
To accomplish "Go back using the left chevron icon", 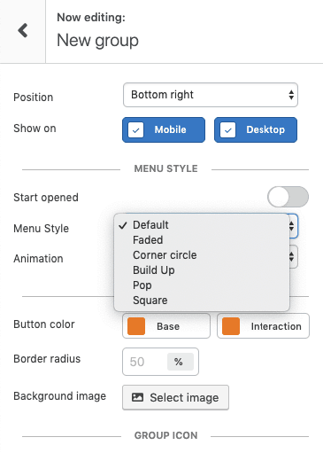I will (23, 30).
